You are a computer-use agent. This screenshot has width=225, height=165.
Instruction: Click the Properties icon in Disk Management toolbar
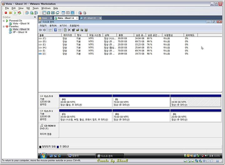tap(73, 30)
